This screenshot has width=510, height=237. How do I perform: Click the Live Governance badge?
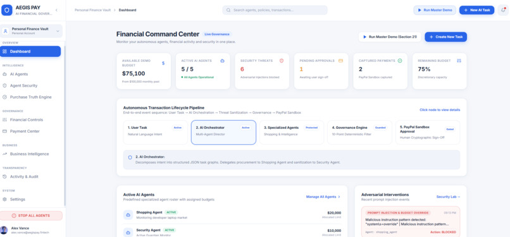tap(217, 34)
